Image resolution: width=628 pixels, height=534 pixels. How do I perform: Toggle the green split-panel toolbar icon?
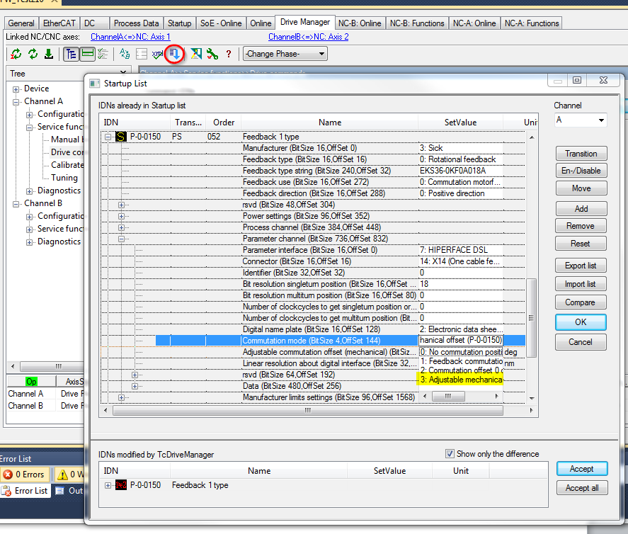[x=87, y=54]
